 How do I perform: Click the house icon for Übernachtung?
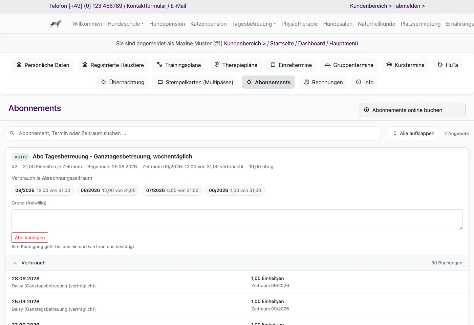104,82
